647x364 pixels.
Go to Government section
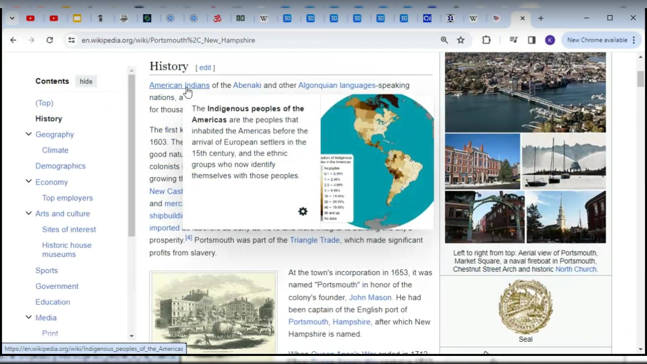(57, 286)
